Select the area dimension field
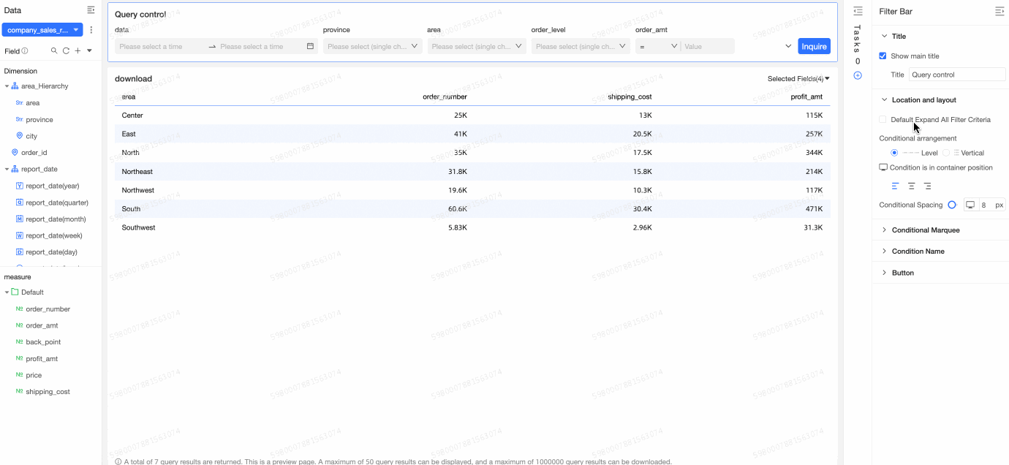 click(x=32, y=103)
